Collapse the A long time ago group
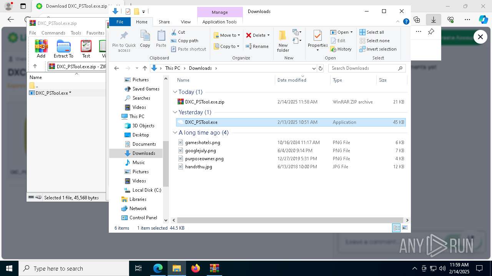This screenshot has height=276, width=492. pyautogui.click(x=175, y=133)
